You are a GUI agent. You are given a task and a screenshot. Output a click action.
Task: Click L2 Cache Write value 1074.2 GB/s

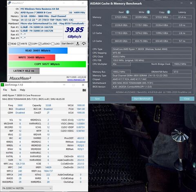[141, 33]
